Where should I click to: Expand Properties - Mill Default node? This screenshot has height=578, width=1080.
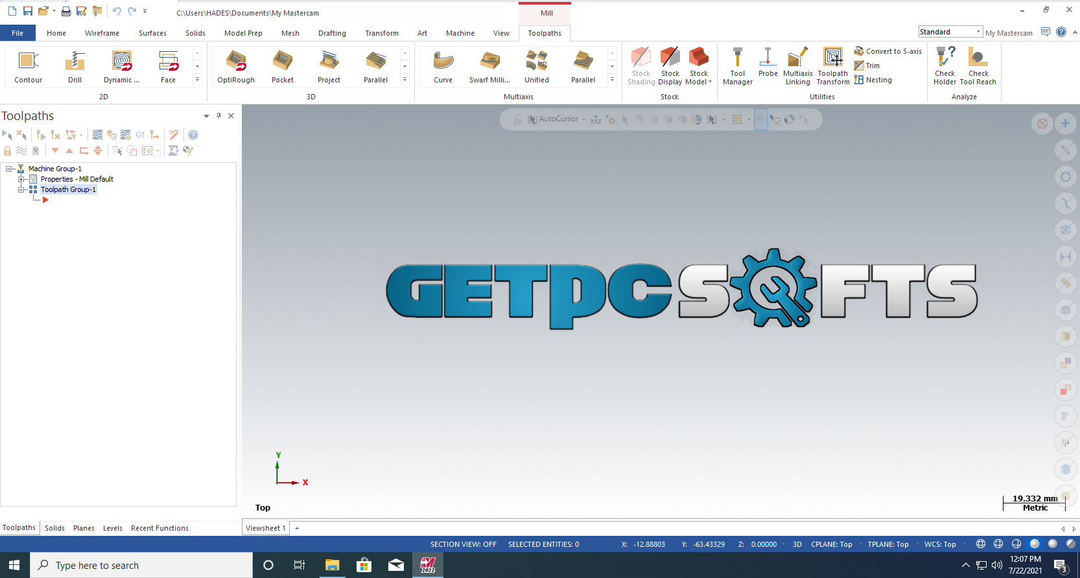pyautogui.click(x=21, y=179)
